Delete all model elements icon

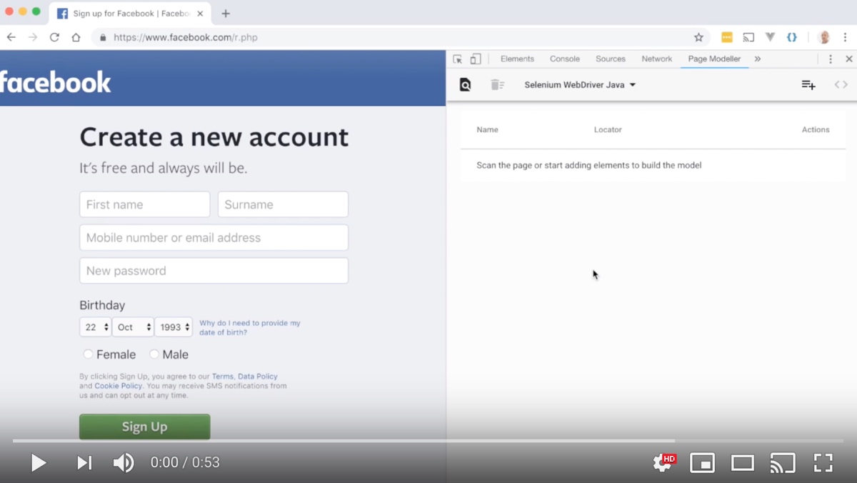[x=498, y=85]
